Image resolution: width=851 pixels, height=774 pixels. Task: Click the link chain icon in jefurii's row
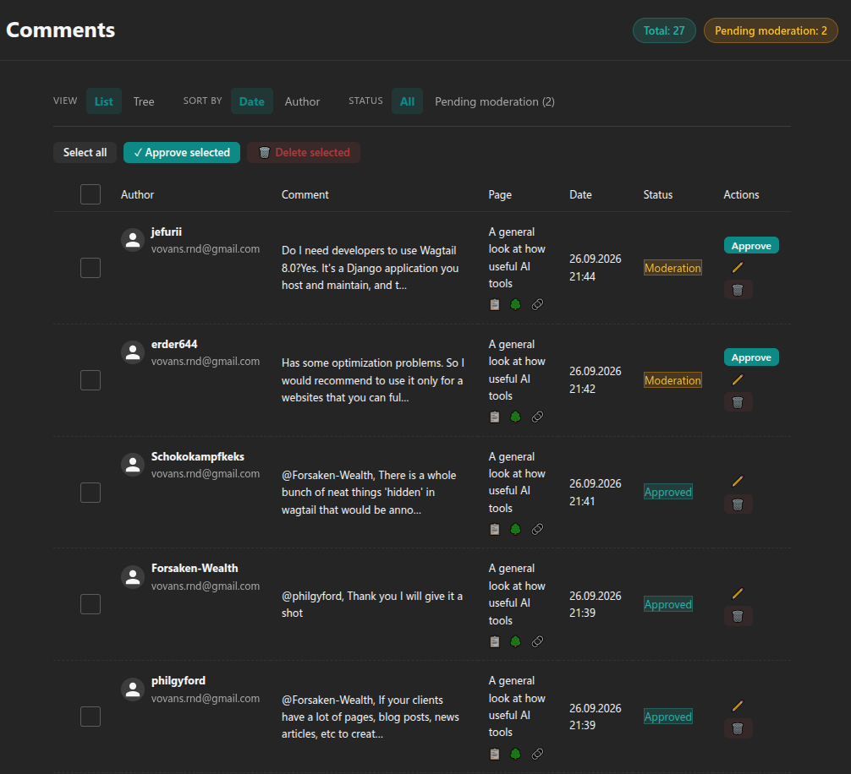click(537, 304)
